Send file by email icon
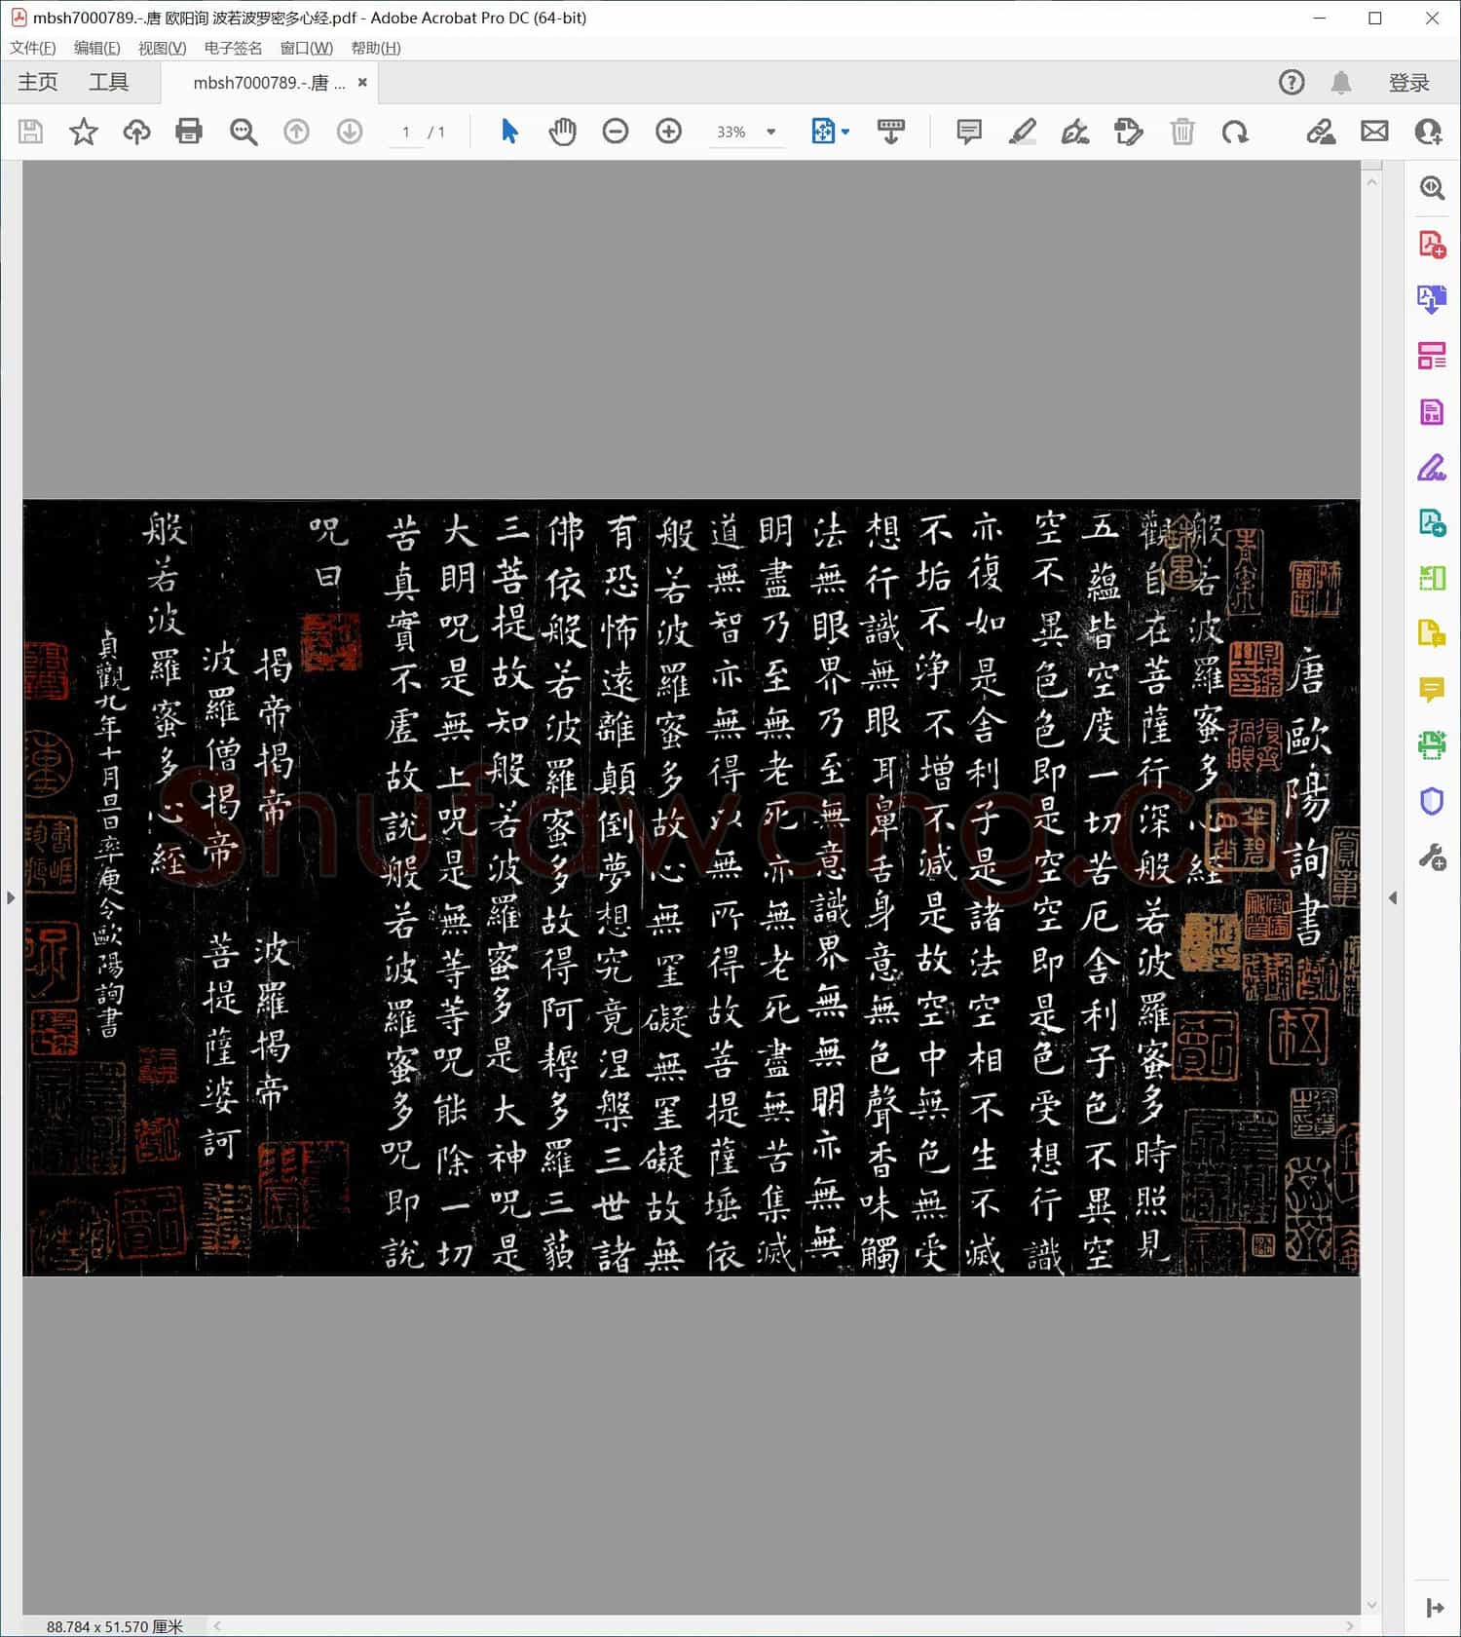Viewport: 1461px width, 1637px height. pos(1374,132)
